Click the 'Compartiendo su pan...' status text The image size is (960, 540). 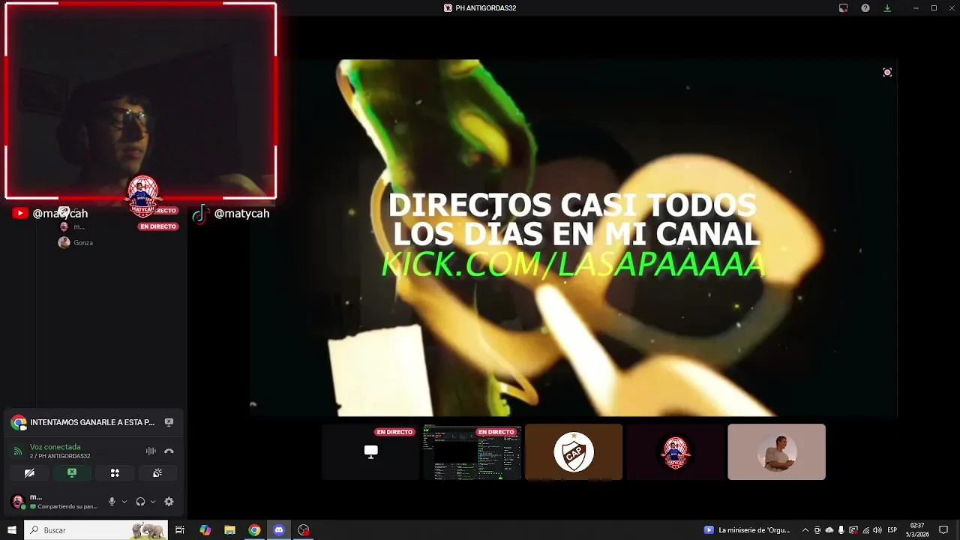coord(67,507)
